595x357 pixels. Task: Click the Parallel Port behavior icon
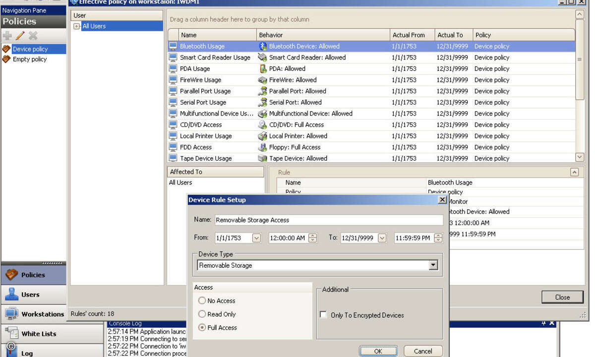[x=263, y=91]
